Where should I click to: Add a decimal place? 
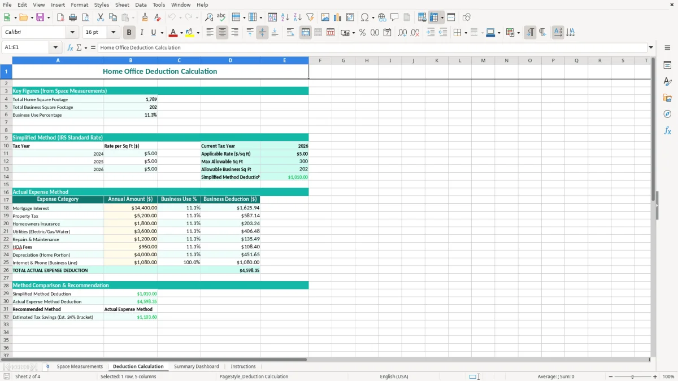tap(402, 33)
